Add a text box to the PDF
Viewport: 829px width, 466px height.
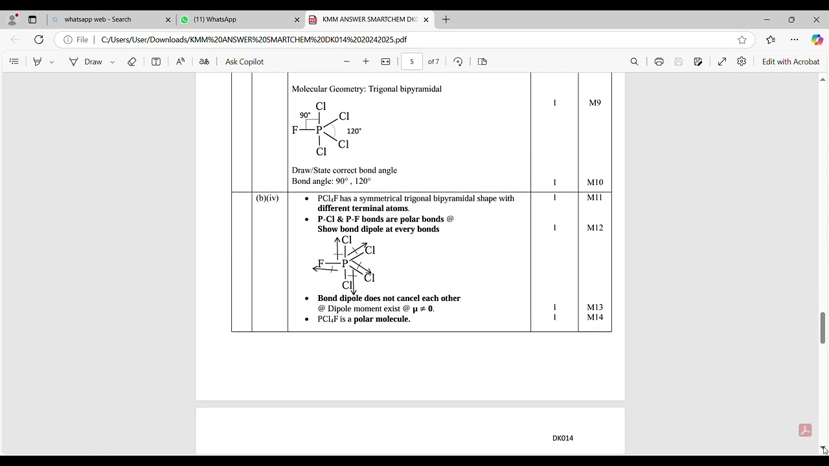156,61
